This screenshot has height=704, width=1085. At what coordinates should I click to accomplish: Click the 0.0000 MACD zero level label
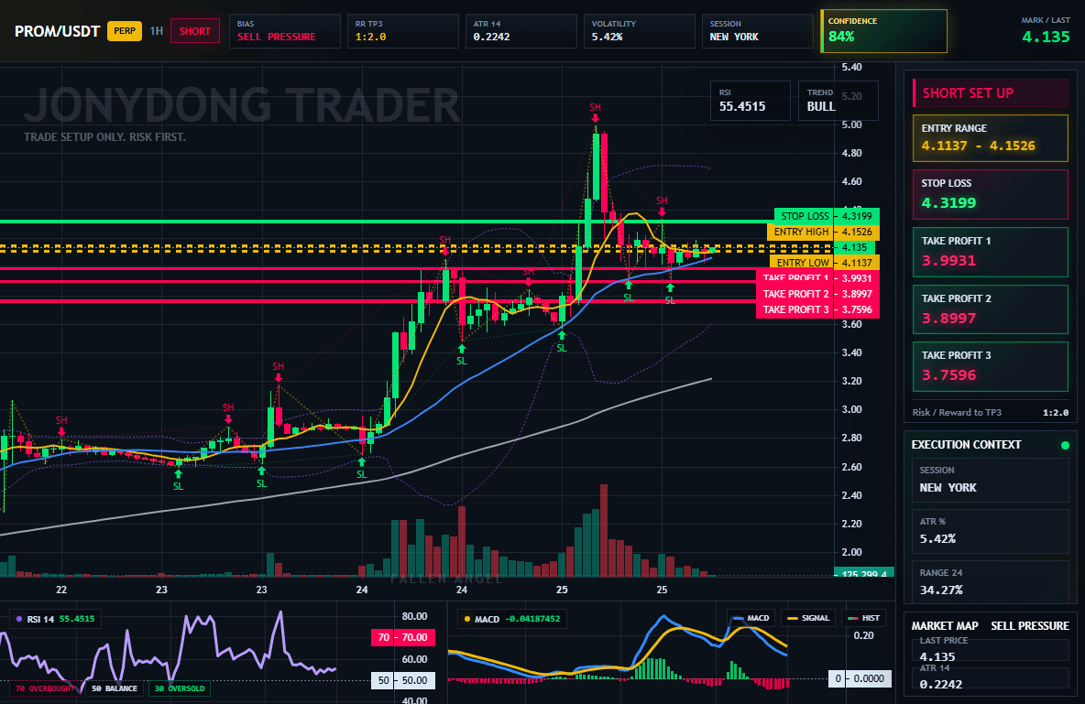[x=860, y=678]
